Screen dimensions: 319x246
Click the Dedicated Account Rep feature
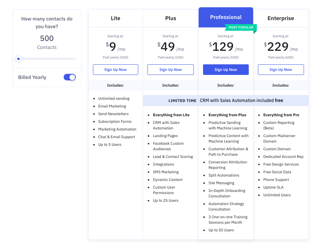coord(283,156)
